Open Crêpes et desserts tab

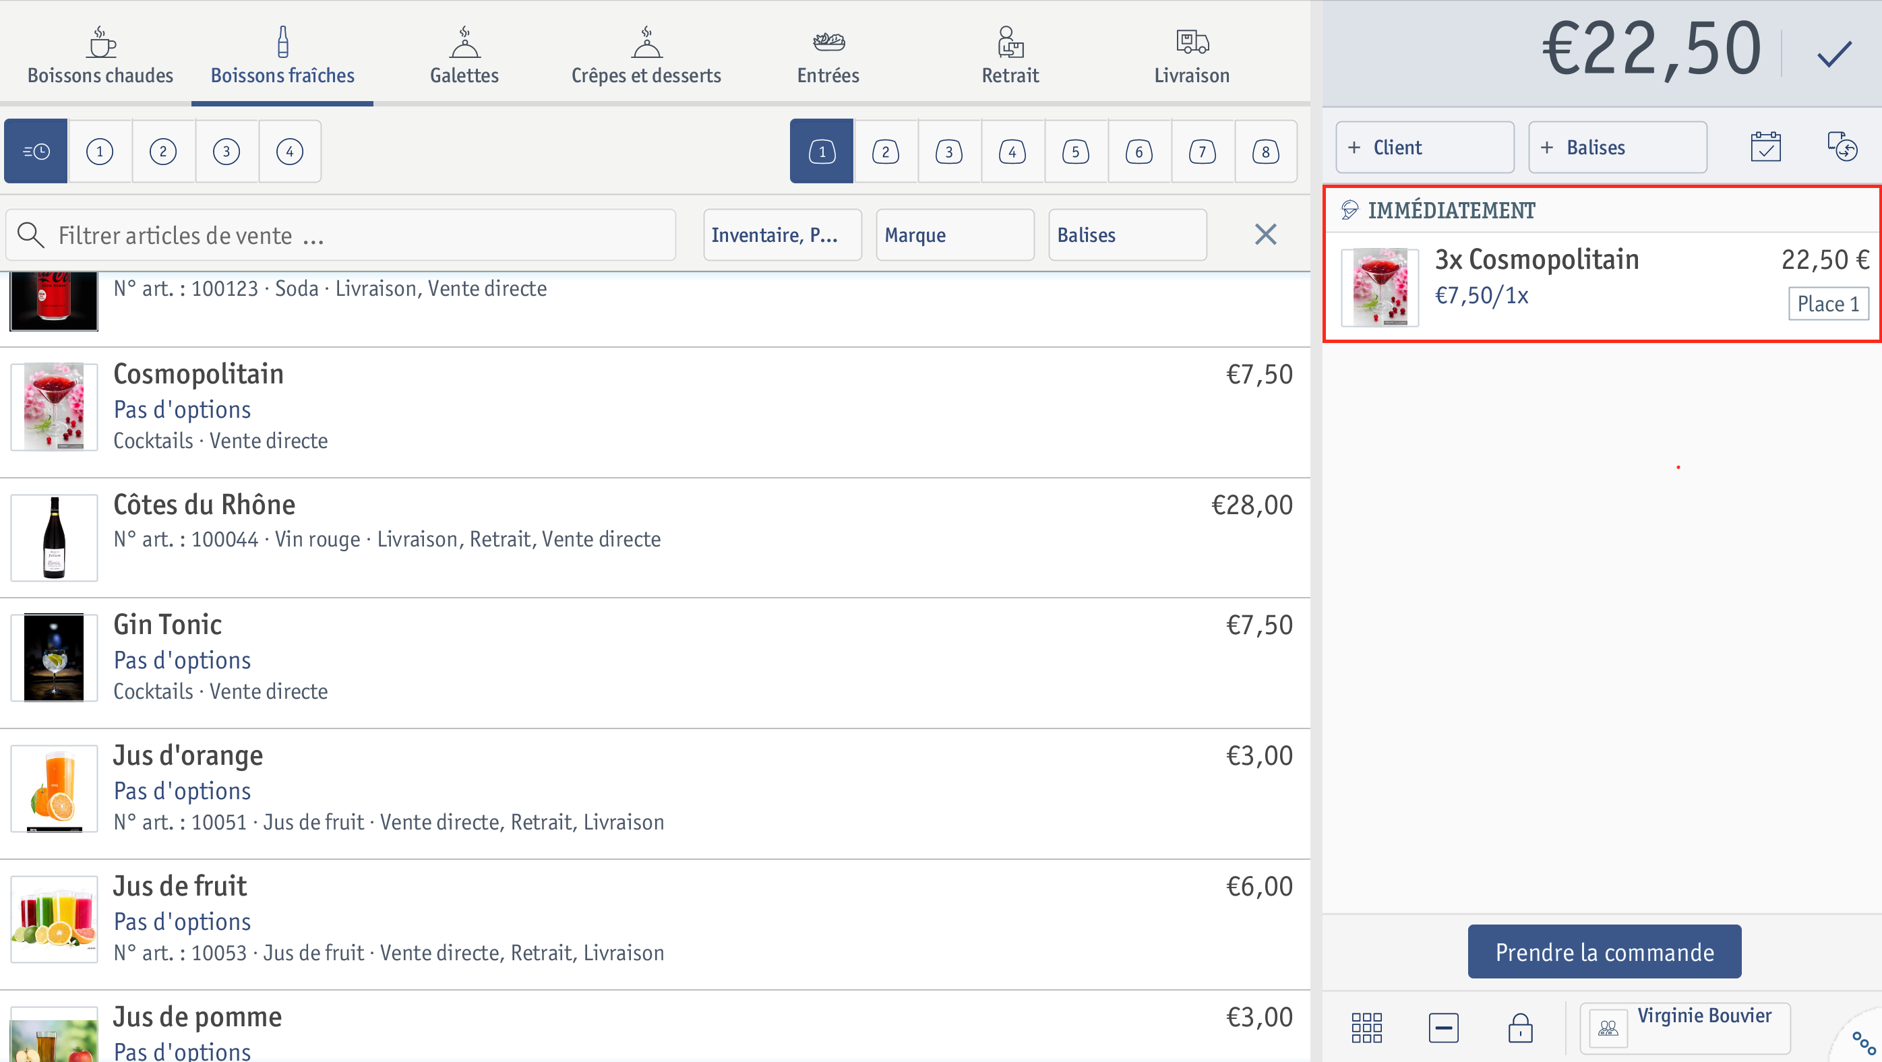(x=646, y=55)
